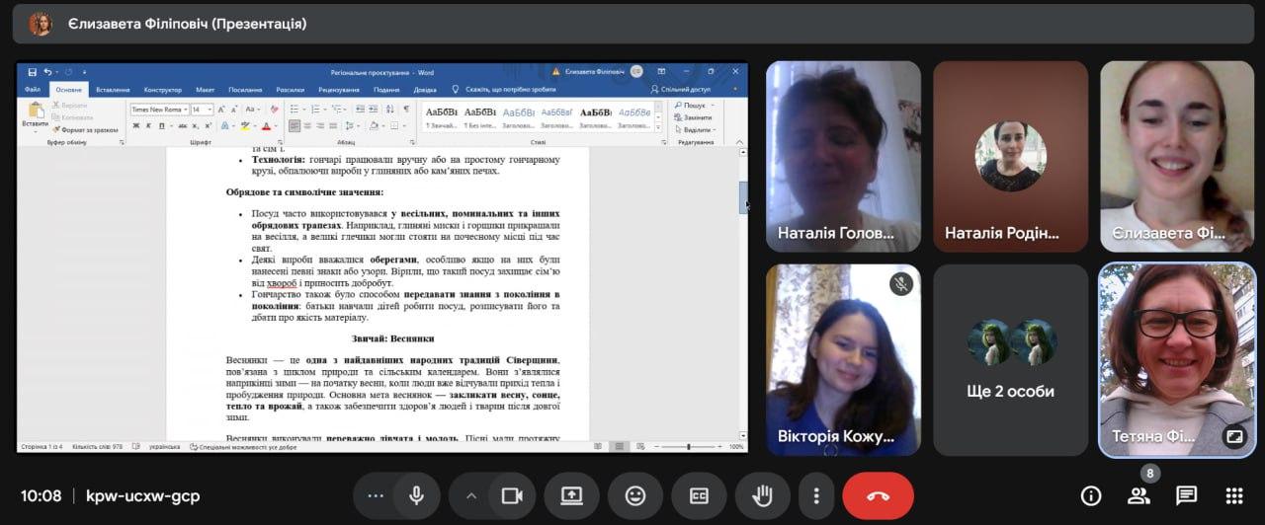
Task: Switch to the Вставлення ribbon tab
Action: (113, 89)
